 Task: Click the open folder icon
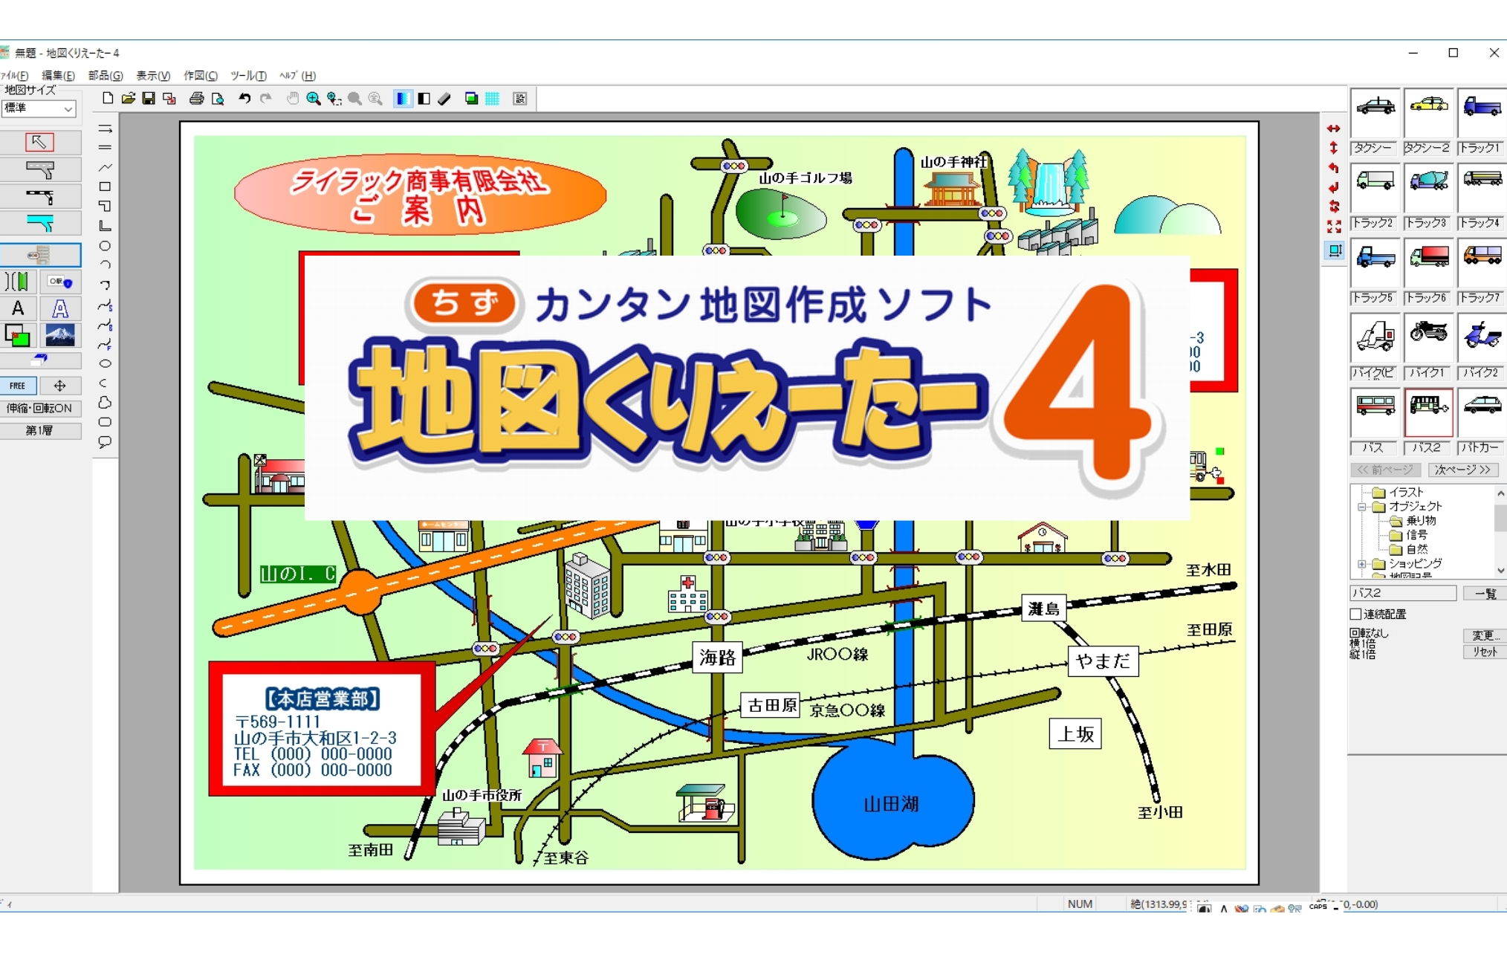click(x=128, y=98)
